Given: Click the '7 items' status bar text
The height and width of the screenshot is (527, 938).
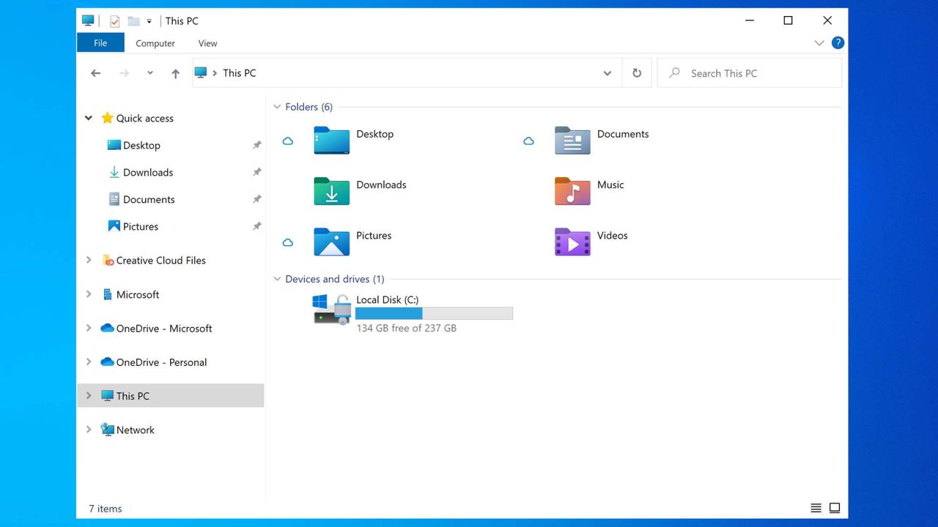Looking at the screenshot, I should click(x=106, y=509).
